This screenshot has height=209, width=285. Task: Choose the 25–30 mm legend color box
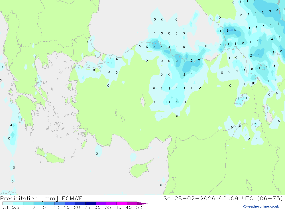click(91, 203)
